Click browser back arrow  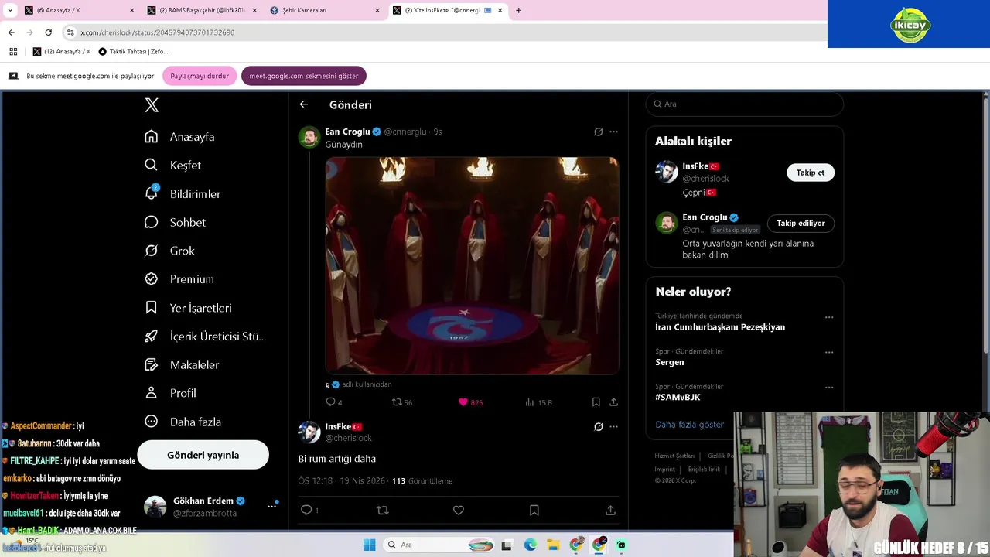click(x=11, y=32)
